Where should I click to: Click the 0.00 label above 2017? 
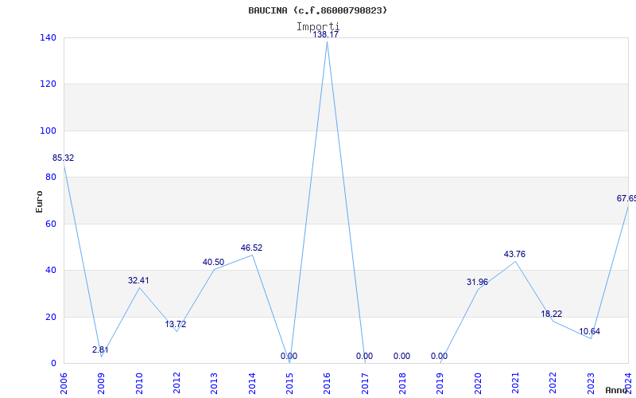point(364,356)
